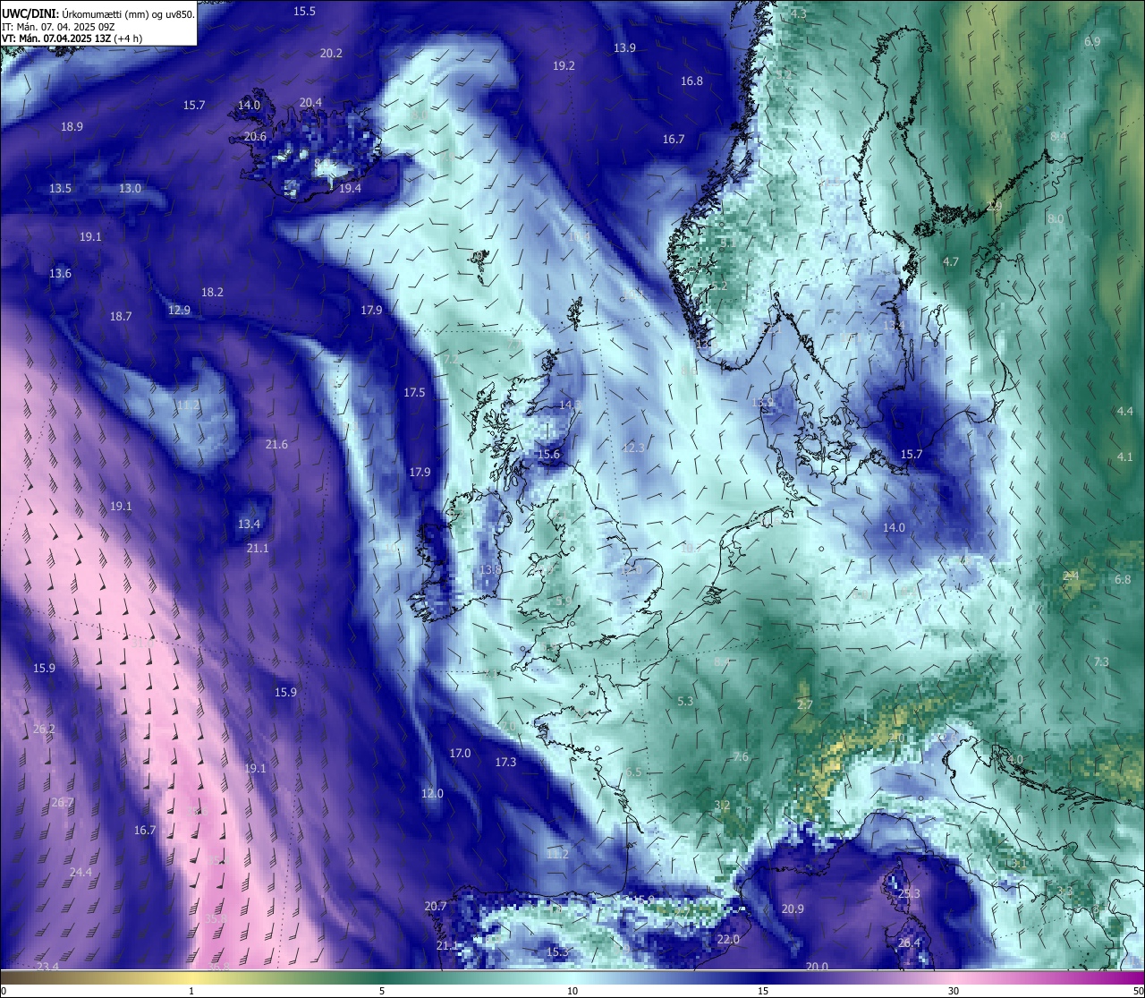Click the 26.2 value on the map
1145x998 pixels.
click(44, 729)
